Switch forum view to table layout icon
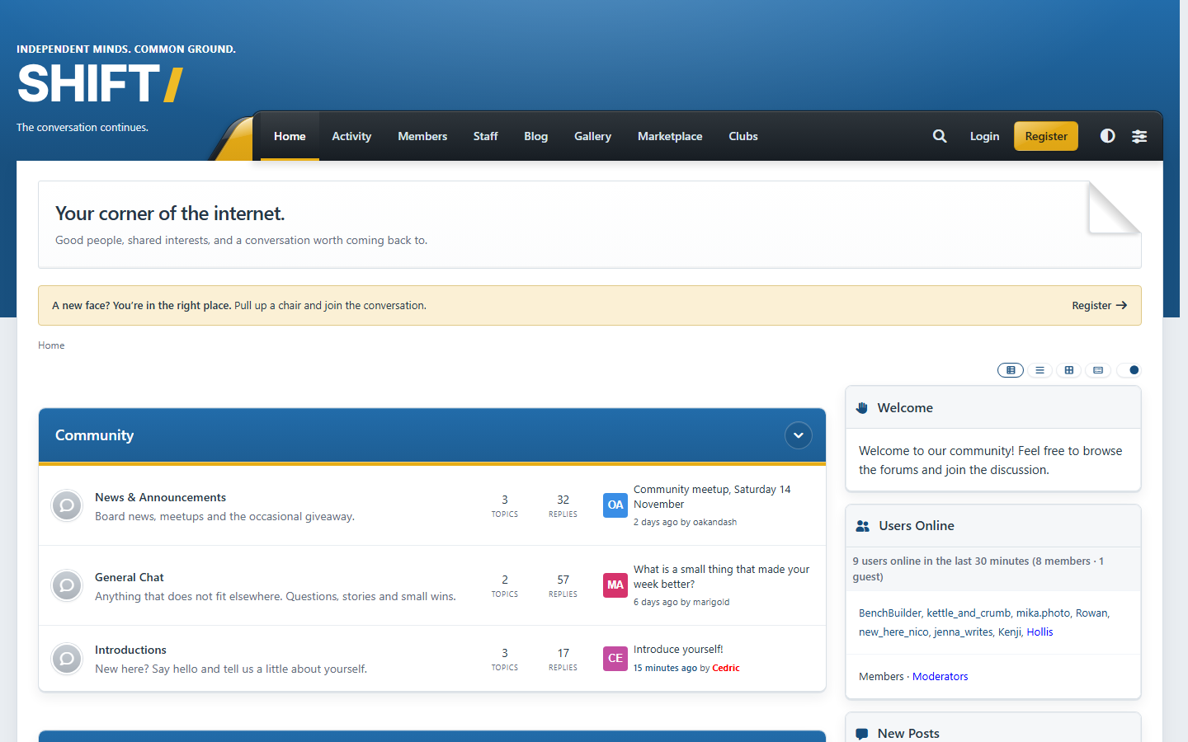This screenshot has width=1188, height=742. pyautogui.click(x=1011, y=370)
